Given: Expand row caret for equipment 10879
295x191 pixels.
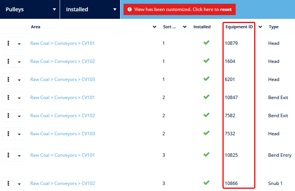Looking at the screenshot, I should (19, 43).
